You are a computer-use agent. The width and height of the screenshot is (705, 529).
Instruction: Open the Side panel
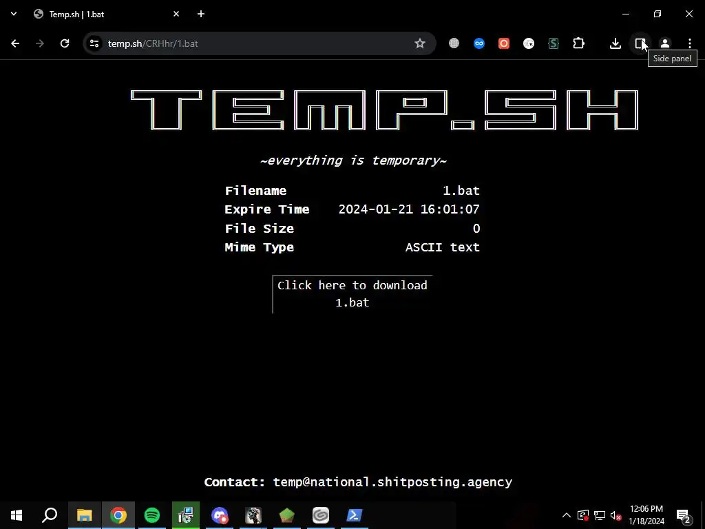[640, 43]
